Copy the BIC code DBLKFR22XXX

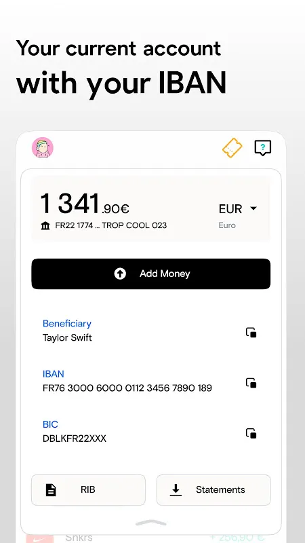tap(251, 433)
